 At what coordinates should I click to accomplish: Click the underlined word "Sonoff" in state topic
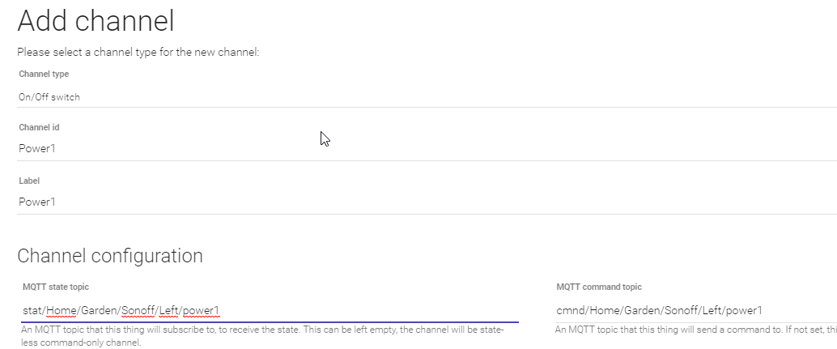(x=139, y=311)
